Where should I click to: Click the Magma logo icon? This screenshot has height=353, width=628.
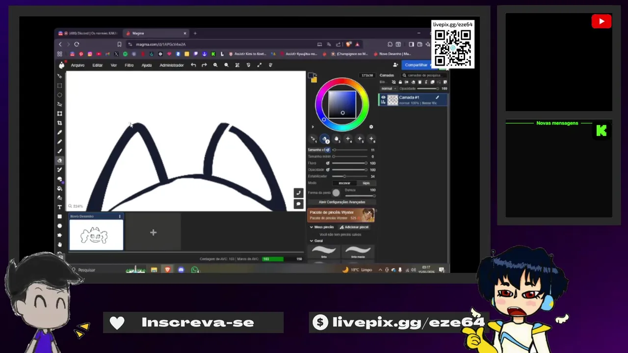[61, 65]
